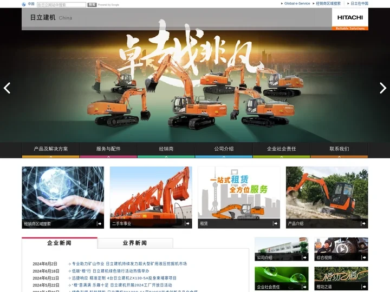Screen dimensions: 390x292
Task: Click the 日立建机 site logo
Action: pyautogui.click(x=43, y=17)
